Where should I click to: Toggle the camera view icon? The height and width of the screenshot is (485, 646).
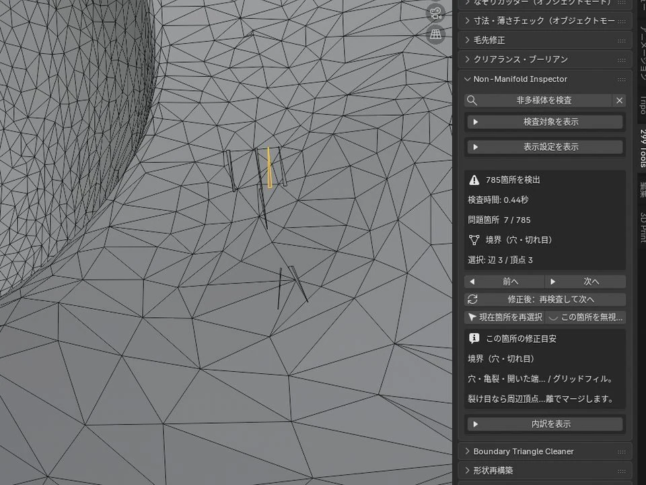click(x=435, y=13)
